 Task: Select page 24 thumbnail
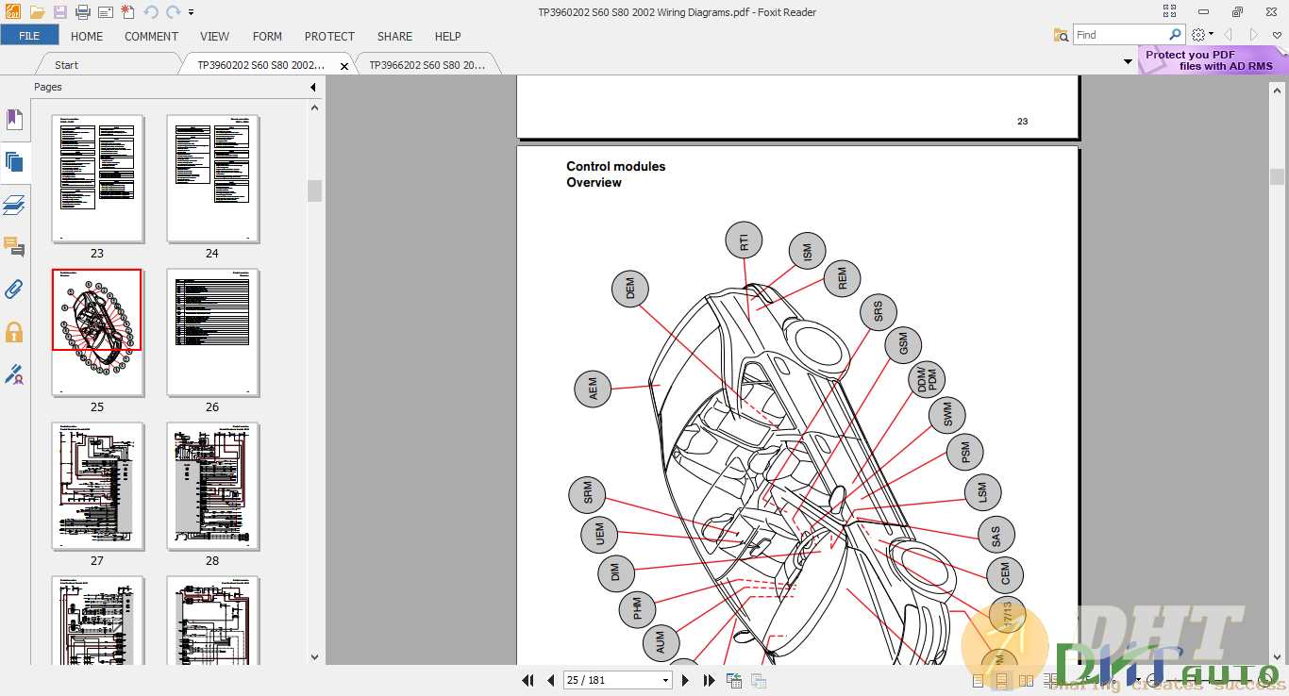point(212,178)
